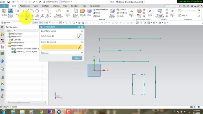Click Switch Window button
The height and width of the screenshot is (114, 203).
click(x=50, y=2)
